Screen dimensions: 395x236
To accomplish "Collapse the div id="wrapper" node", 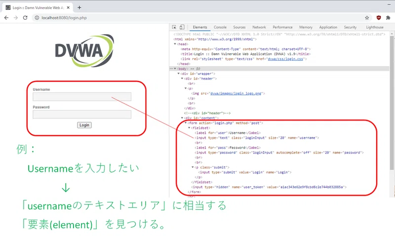I will (x=179, y=74).
